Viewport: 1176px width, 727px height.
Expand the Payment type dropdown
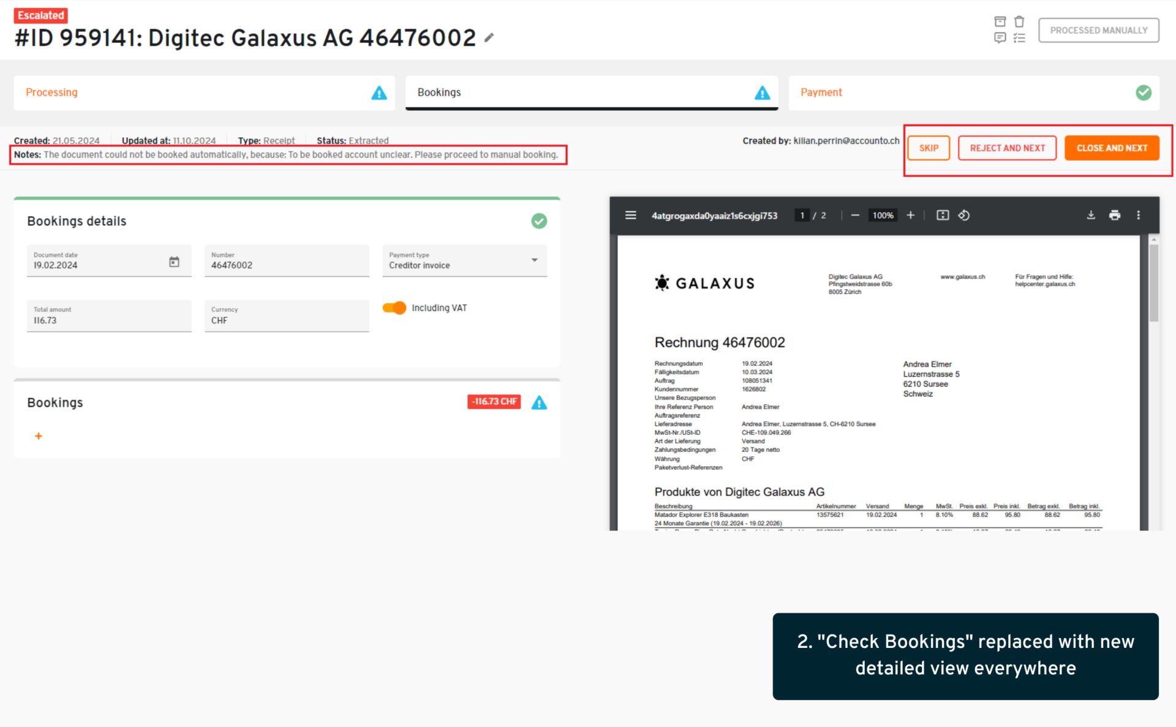tap(464, 261)
